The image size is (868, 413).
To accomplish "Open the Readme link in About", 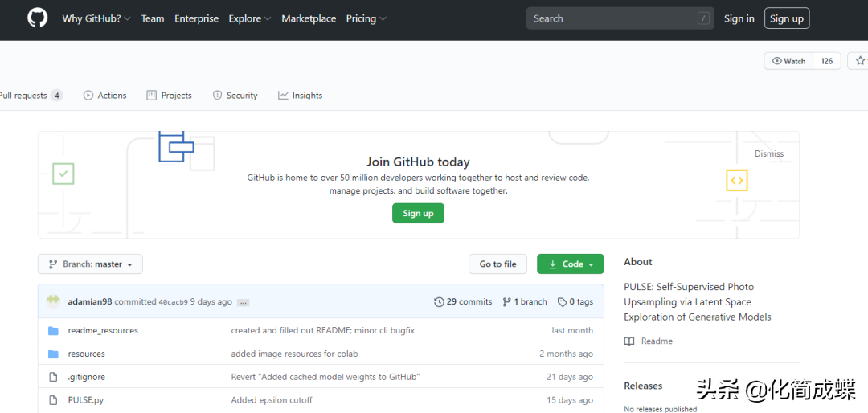I will coord(657,341).
